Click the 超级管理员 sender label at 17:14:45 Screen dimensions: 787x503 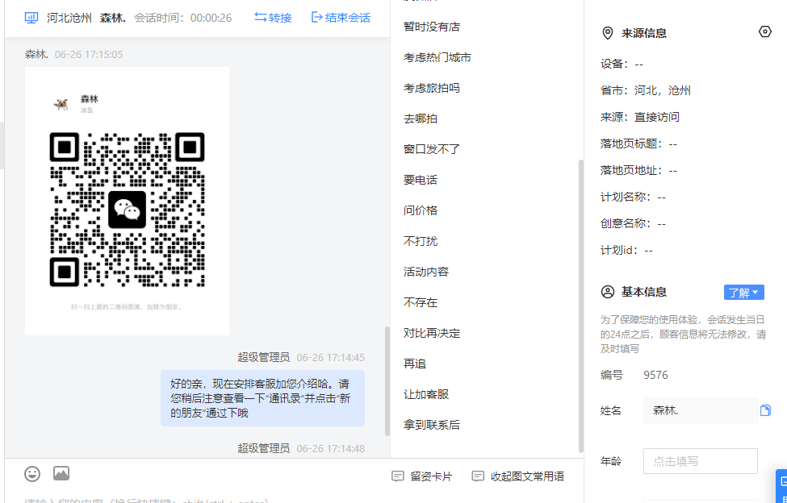coord(263,357)
